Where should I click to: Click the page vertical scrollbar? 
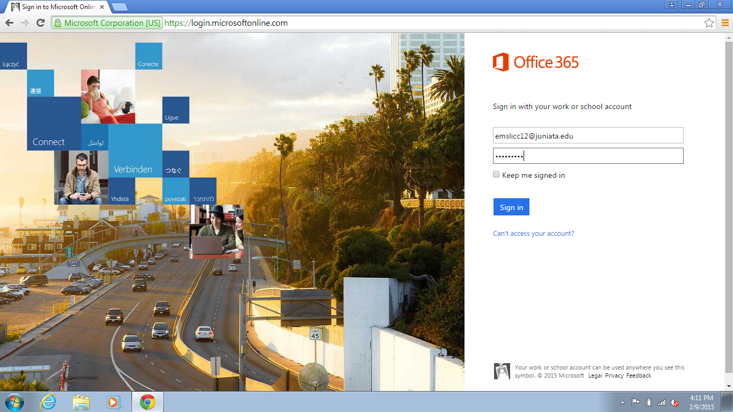tap(729, 207)
